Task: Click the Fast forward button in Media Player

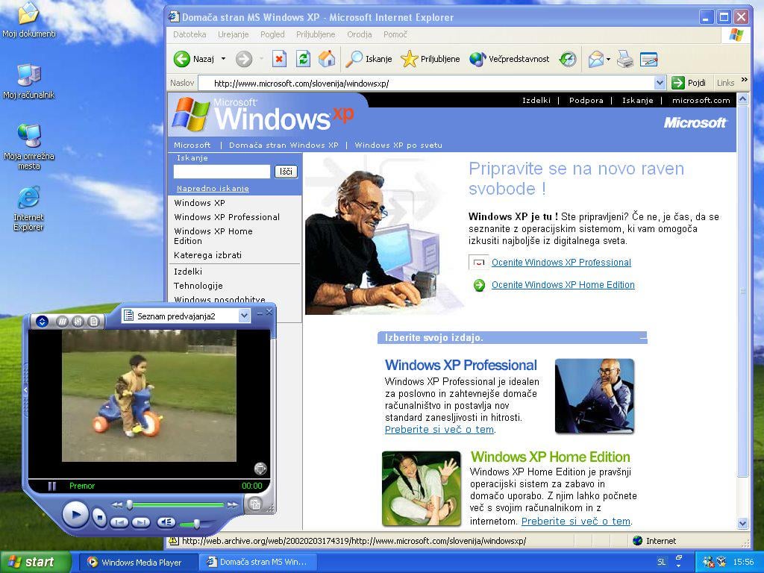Action: [x=233, y=505]
